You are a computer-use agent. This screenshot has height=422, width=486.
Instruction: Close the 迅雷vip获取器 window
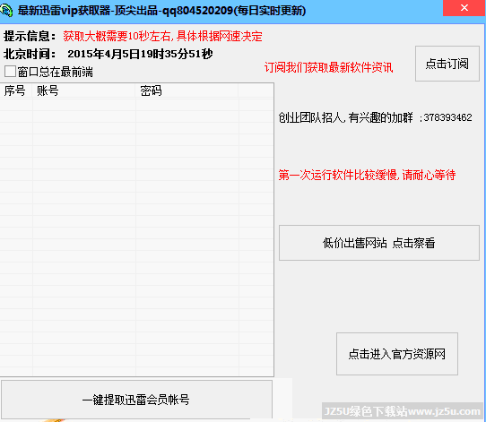pos(464,8)
